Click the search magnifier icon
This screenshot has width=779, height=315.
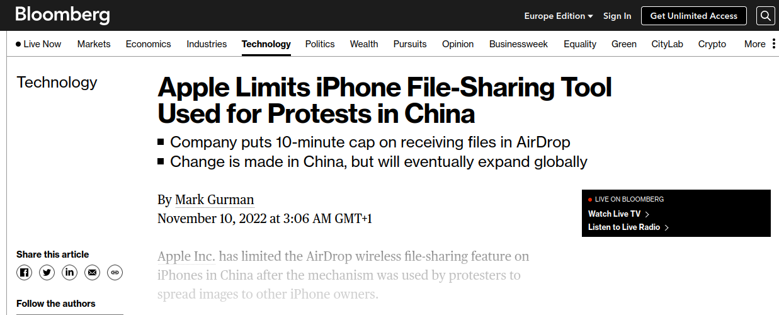click(x=766, y=16)
